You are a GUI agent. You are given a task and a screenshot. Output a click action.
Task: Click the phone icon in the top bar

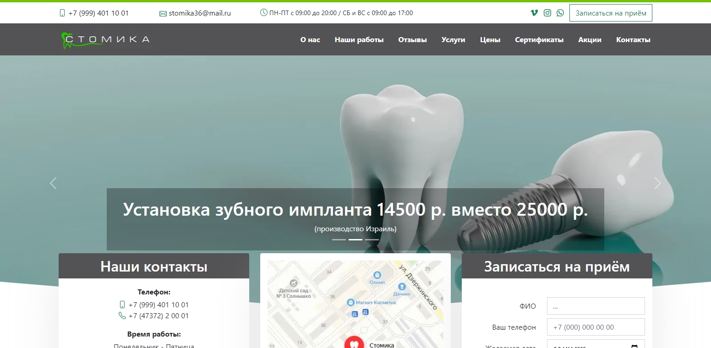[62, 13]
